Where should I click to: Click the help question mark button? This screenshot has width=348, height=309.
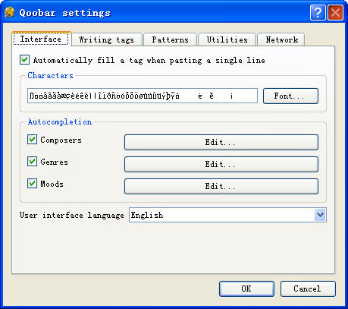[318, 12]
